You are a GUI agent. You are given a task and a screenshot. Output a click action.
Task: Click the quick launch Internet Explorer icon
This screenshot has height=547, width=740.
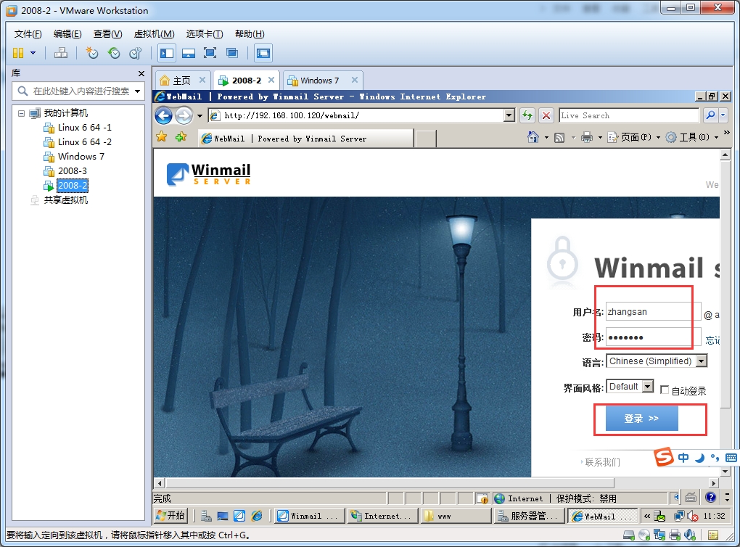pyautogui.click(x=257, y=516)
